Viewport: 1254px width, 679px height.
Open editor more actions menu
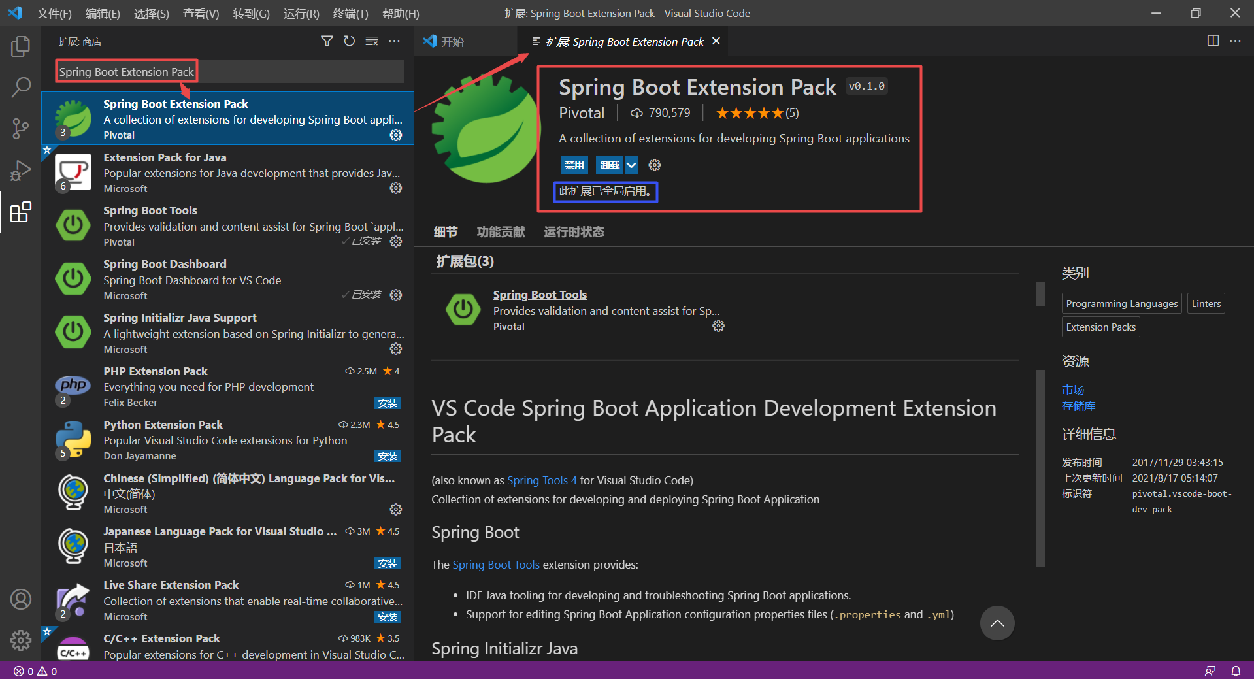(1235, 41)
